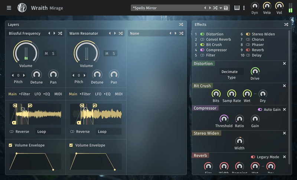
Task: Open Filter tab in Blissful Frequency layer
Action: click(25, 94)
